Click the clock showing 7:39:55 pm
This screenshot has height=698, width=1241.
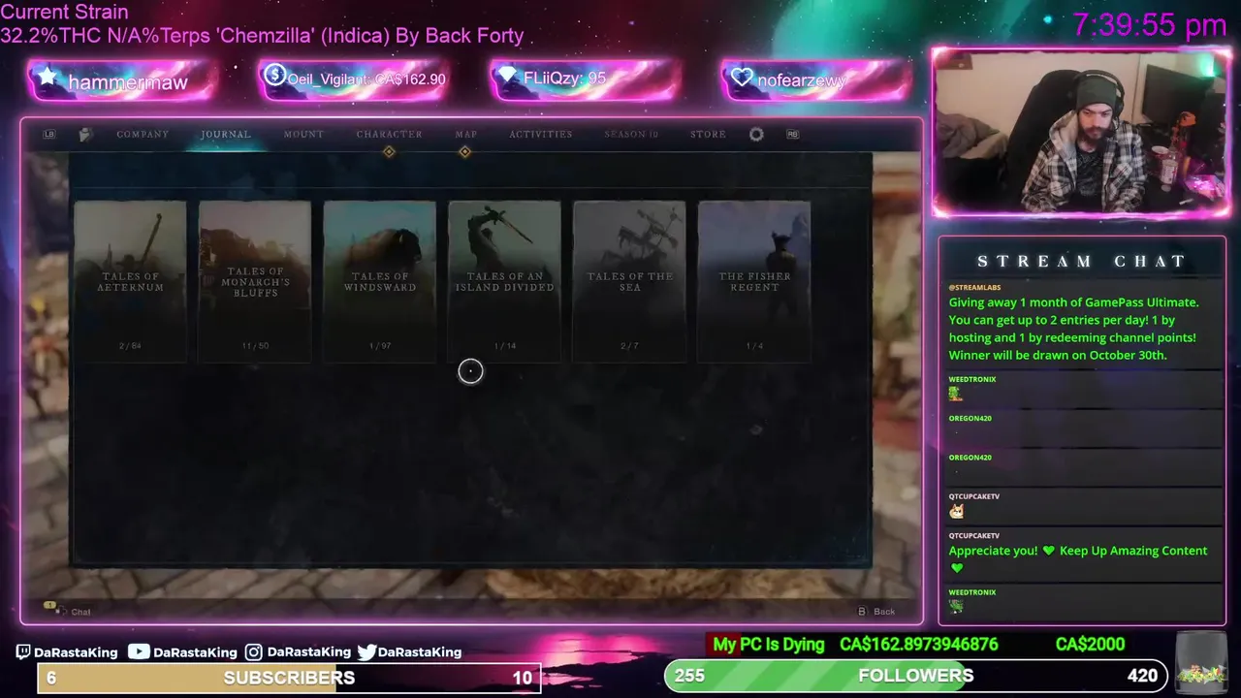click(1150, 25)
